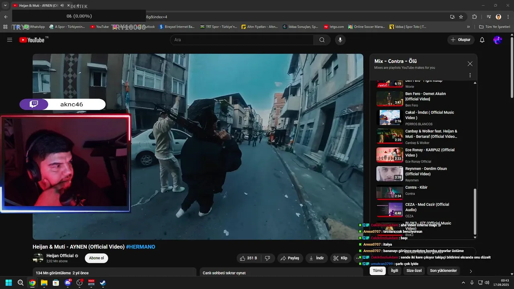Open the Apps grid in bookmarks bar
The width and height of the screenshot is (514, 289).
(x=5, y=27)
